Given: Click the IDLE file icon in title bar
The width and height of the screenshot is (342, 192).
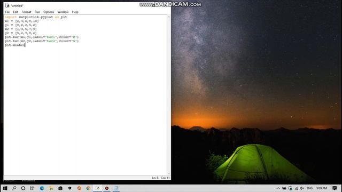Looking at the screenshot, I should pos(7,5).
